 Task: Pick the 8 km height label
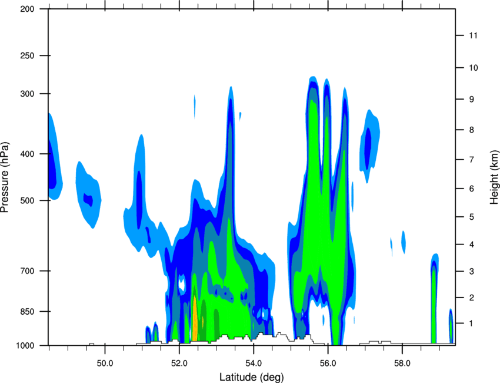pyautogui.click(x=471, y=130)
